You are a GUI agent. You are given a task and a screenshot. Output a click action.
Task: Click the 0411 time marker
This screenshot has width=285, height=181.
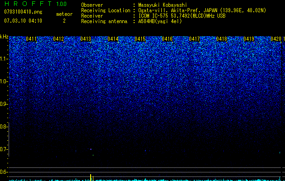(31, 39)
